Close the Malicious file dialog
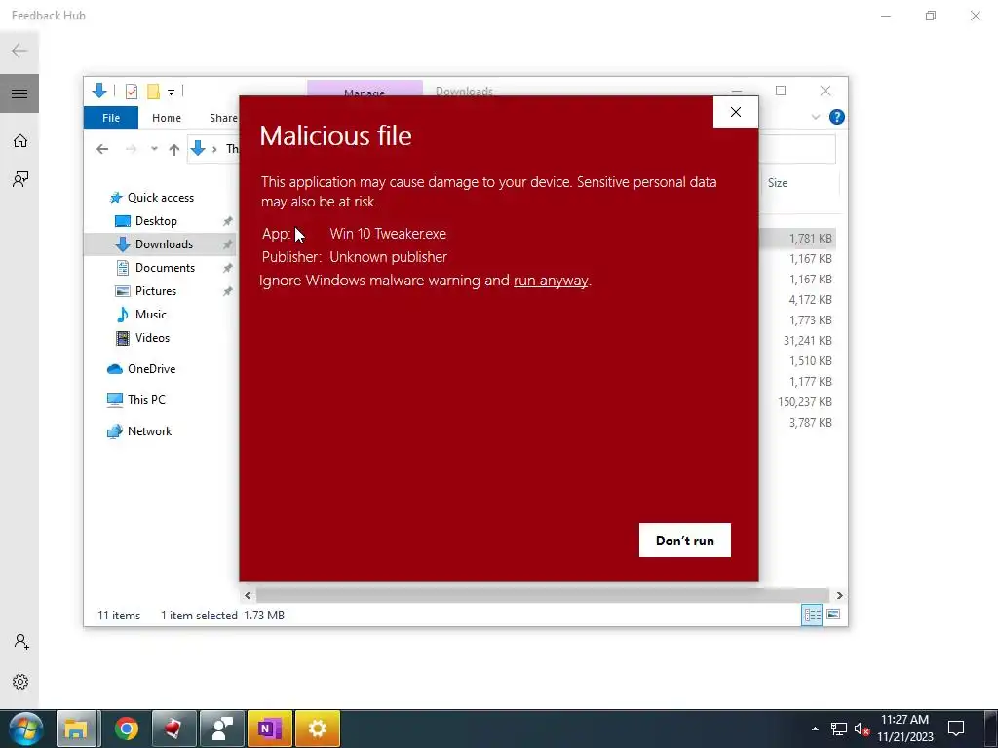 pyautogui.click(x=736, y=112)
